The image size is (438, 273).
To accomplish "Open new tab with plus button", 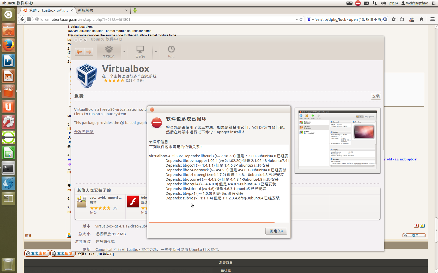I will [135, 10].
